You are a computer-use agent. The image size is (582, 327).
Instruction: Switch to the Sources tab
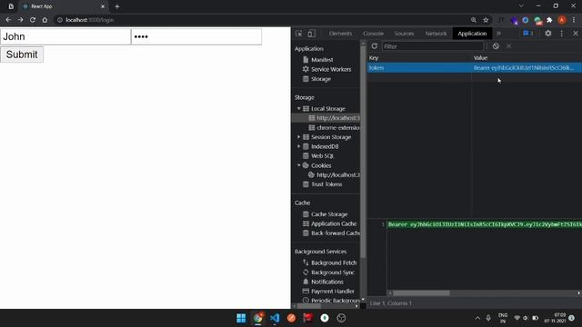404,34
